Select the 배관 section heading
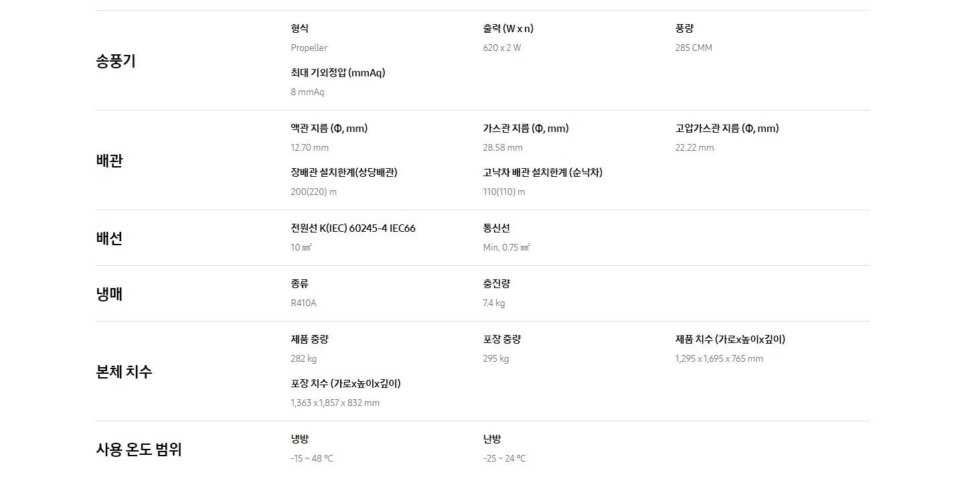The height and width of the screenshot is (479, 964). tap(109, 161)
